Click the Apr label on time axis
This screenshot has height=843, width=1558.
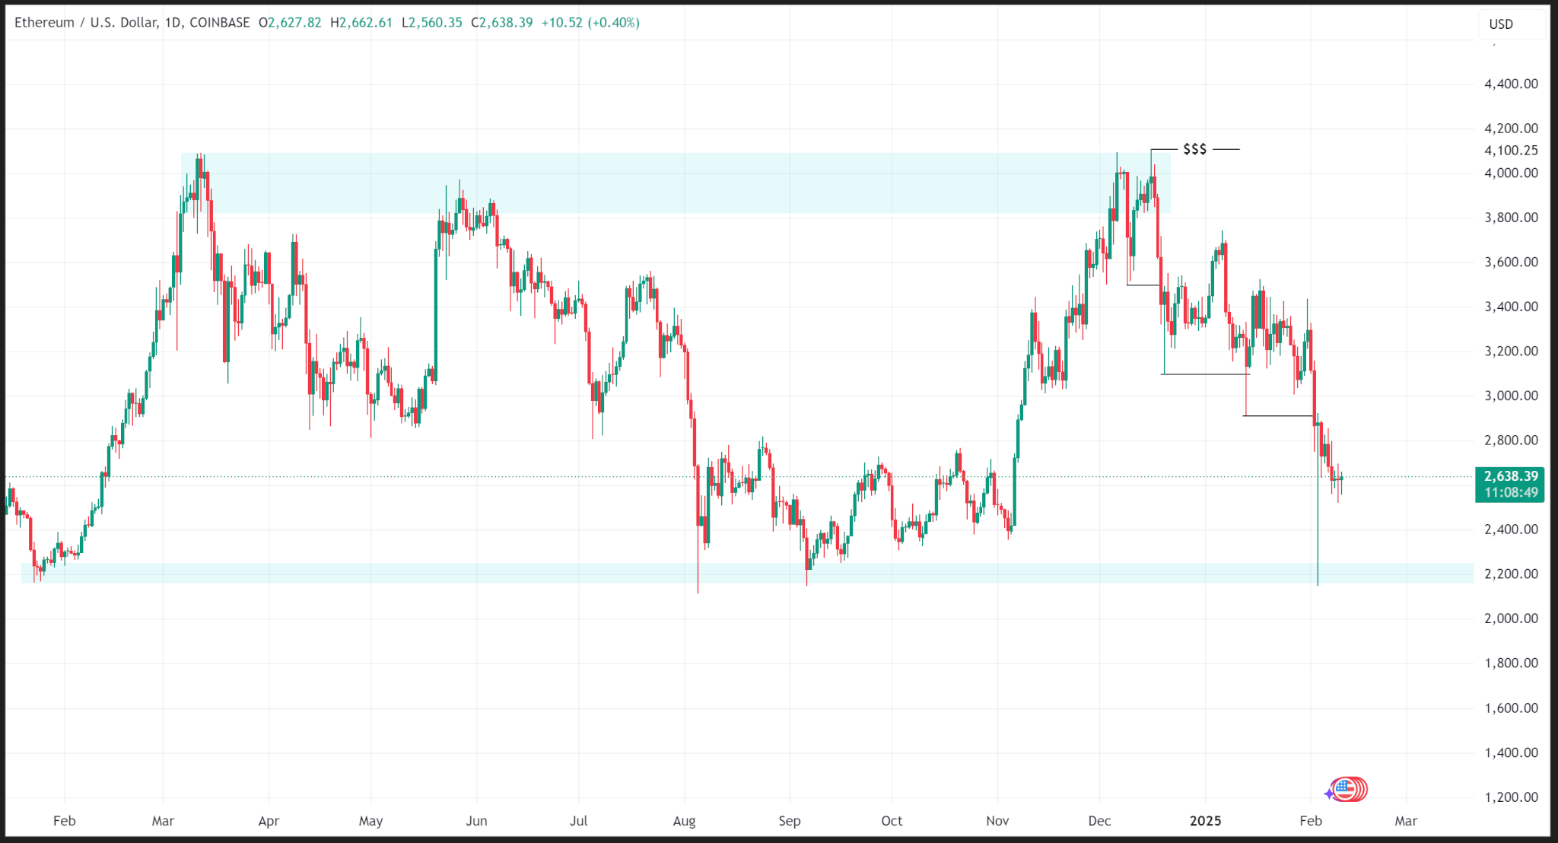269,821
